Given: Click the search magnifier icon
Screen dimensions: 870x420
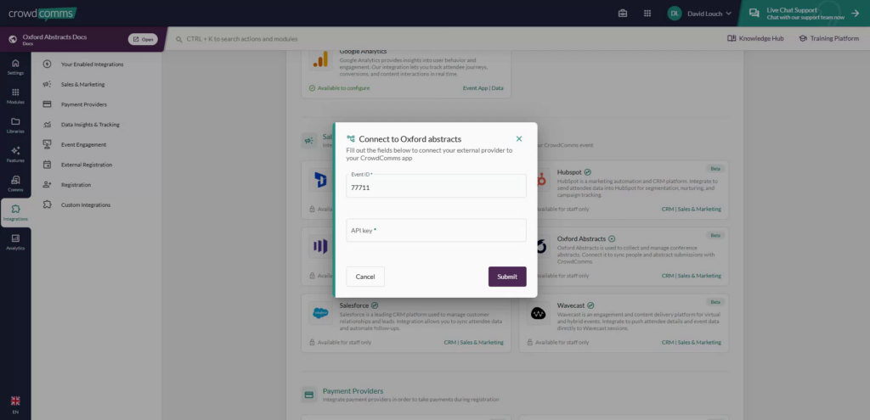Looking at the screenshot, I should (x=179, y=39).
